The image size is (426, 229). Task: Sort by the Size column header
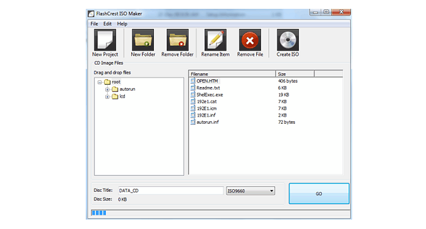click(295, 74)
